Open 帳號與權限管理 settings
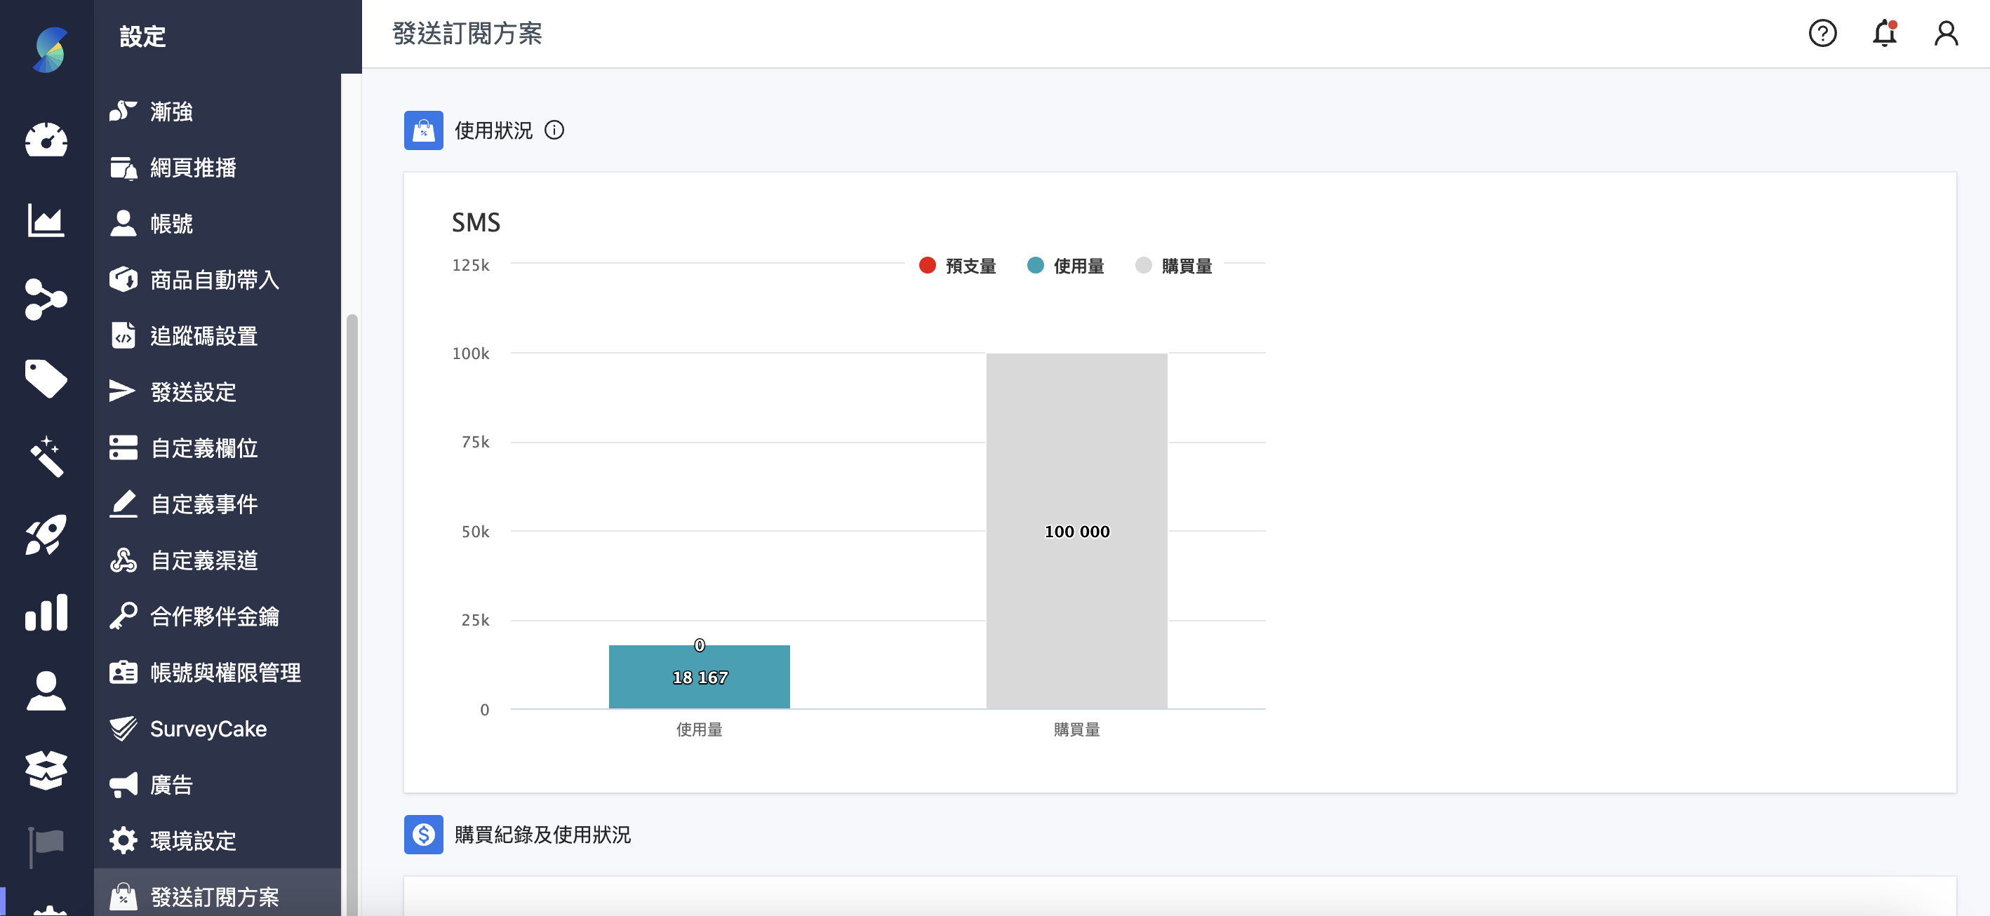This screenshot has width=1990, height=916. (227, 672)
